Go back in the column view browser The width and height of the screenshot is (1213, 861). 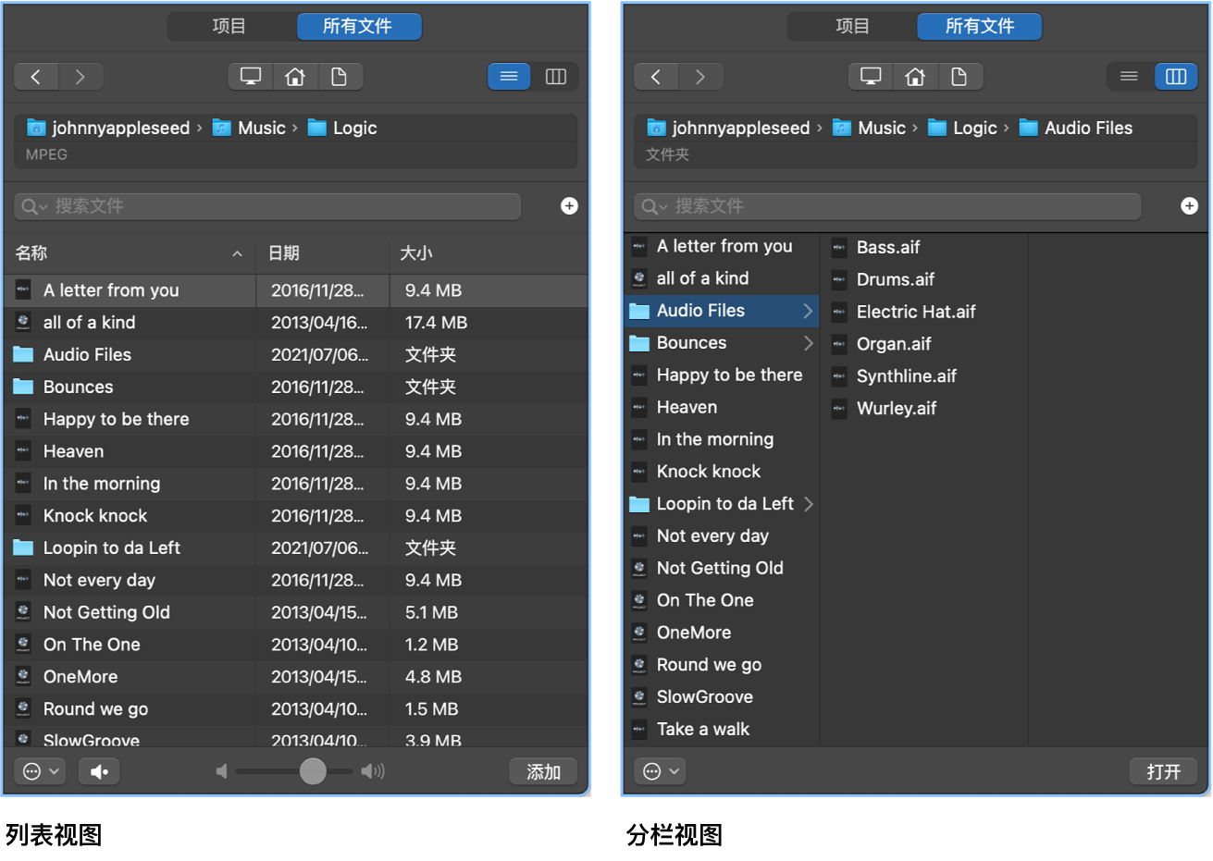(x=656, y=77)
